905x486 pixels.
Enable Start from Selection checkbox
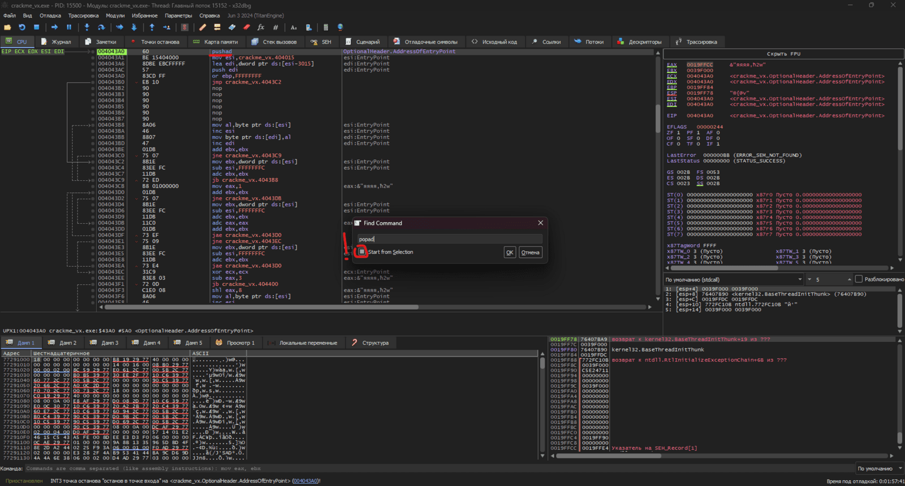(x=362, y=251)
